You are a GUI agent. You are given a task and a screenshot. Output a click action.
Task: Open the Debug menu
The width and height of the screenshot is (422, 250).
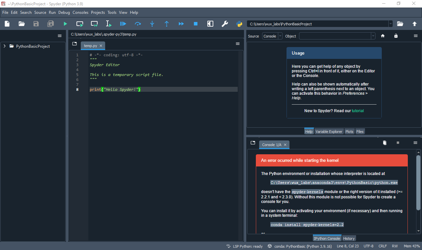point(64,12)
